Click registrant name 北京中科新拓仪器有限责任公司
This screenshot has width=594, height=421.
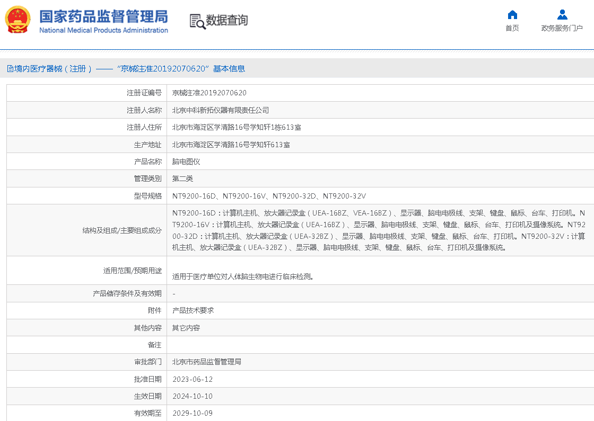coord(221,110)
